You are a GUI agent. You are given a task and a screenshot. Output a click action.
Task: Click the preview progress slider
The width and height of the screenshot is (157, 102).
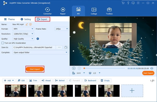click(104, 68)
